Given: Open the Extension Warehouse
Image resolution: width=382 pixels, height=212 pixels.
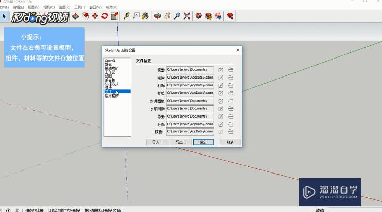Looking at the screenshot, I should [x=209, y=16].
